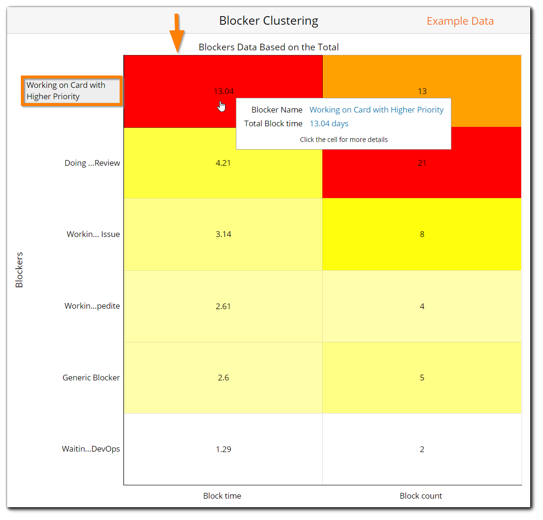
Task: Click the 13.04 days link in tooltip
Action: 329,123
